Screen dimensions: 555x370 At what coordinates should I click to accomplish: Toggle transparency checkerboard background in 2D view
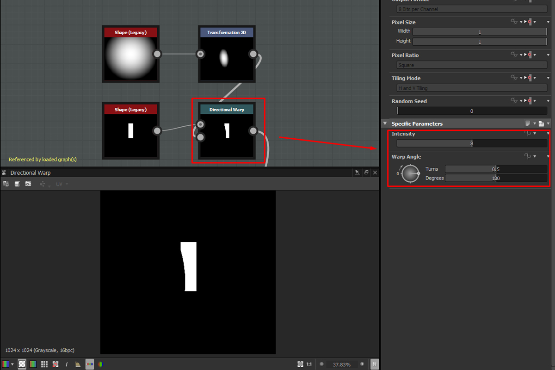(22, 364)
